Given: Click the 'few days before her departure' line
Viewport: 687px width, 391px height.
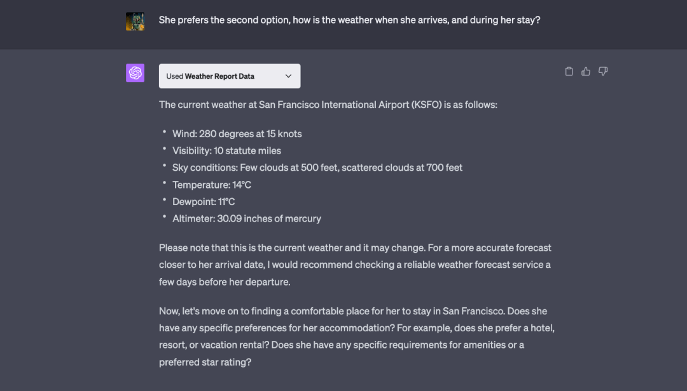Looking at the screenshot, I should click(x=225, y=281).
